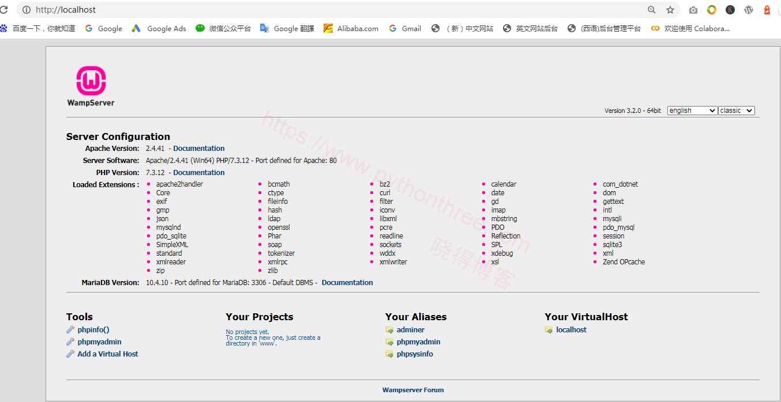The image size is (781, 402).
Task: Open the Google bookmark
Action: pos(104,28)
